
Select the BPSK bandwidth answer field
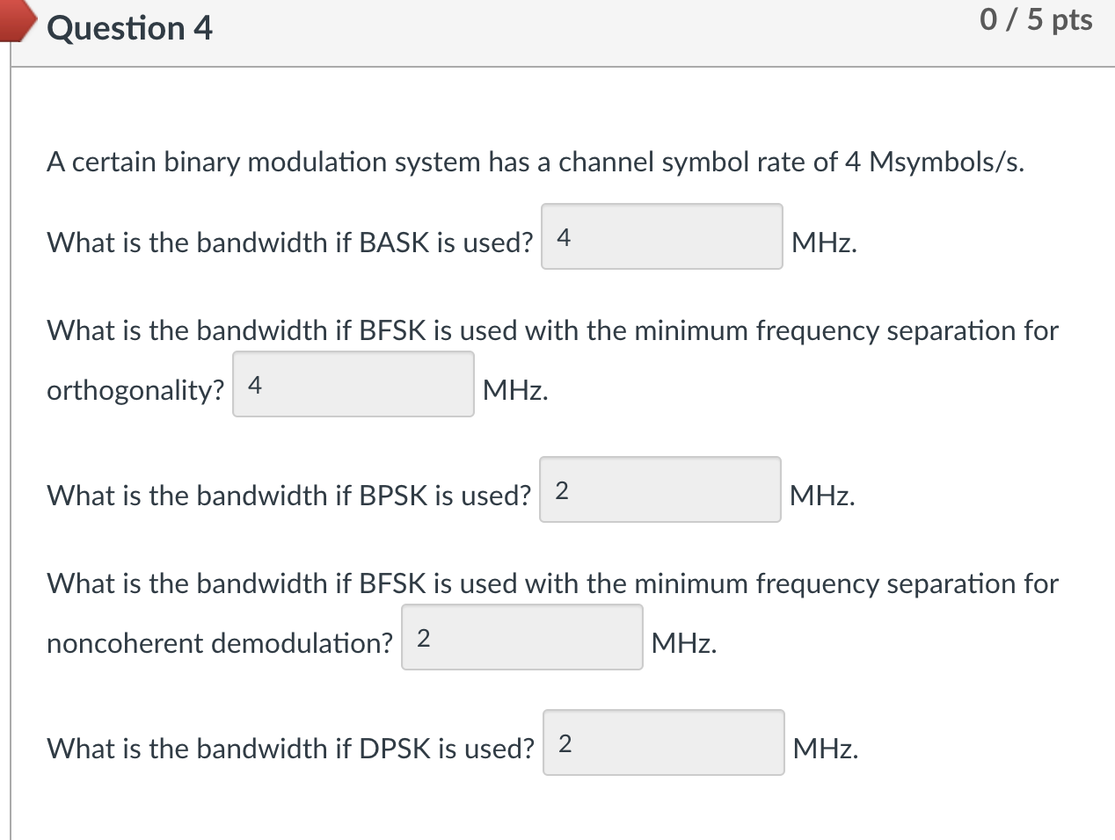point(660,490)
